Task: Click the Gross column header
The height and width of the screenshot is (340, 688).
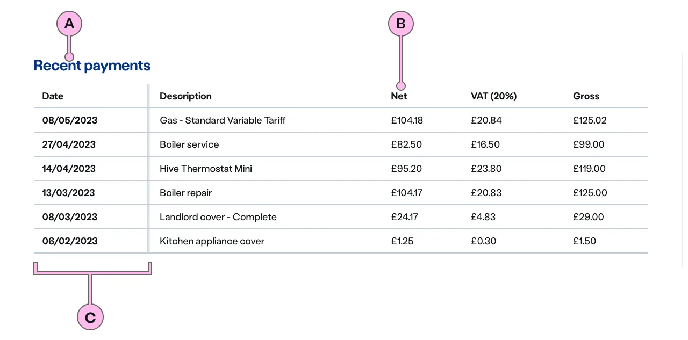Action: 586,96
